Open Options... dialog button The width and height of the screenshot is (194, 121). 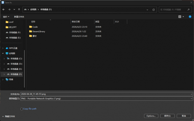(x=151, y=116)
